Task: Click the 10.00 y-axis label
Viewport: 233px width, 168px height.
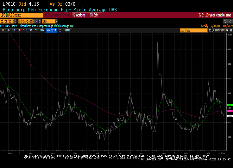Action: [x=230, y=35]
